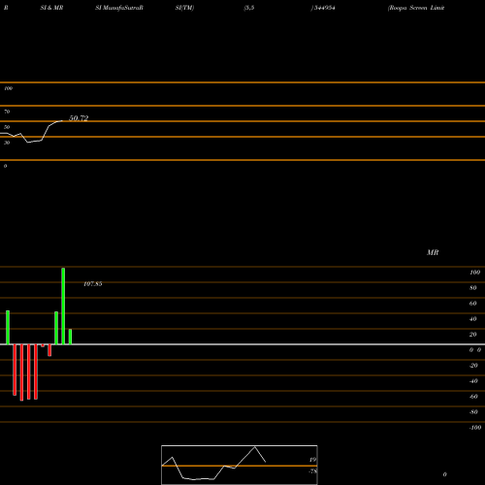
Task: Click the RSI axis label 30
Action: [x=7, y=143]
